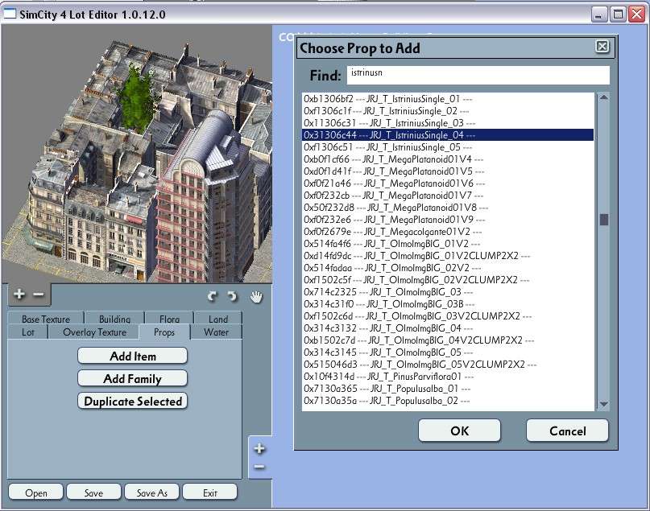Select prop JRJ_T_MegaPlatanoid01V9
650x511 pixels.
[448, 220]
